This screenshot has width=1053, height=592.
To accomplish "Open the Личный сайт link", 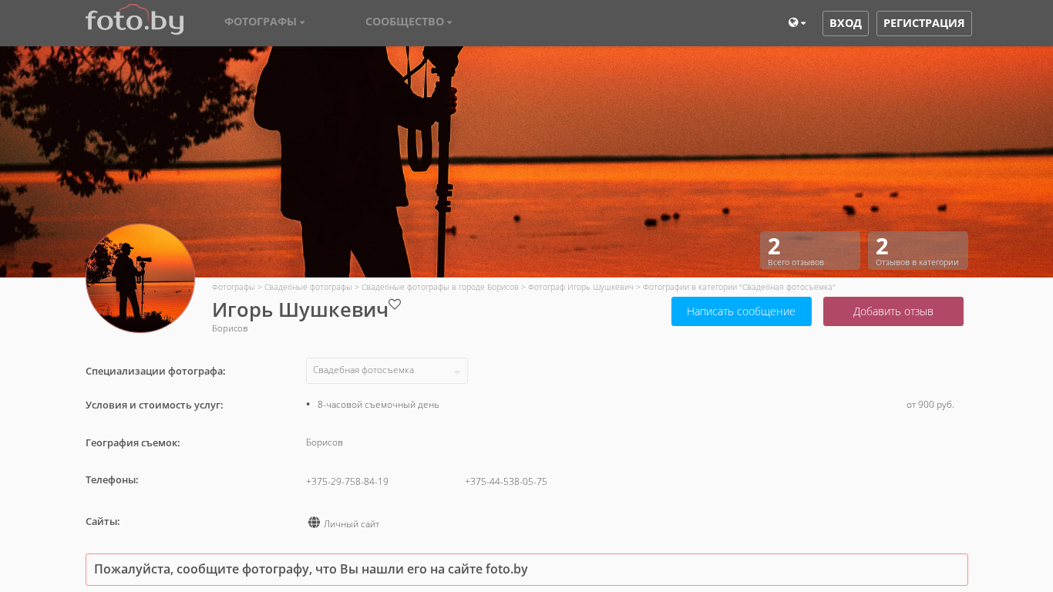I will pyautogui.click(x=352, y=524).
